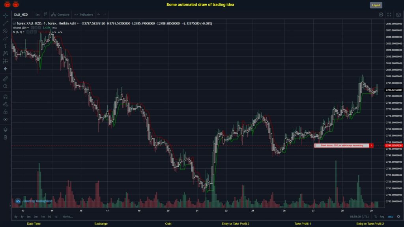This screenshot has width=404, height=227.
Task: Select the 1y time range
Action: [x=22, y=217]
